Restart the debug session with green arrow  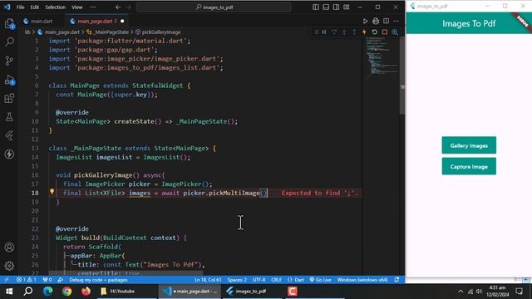375,32
